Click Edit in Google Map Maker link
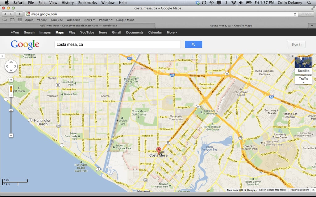 (x=273, y=190)
